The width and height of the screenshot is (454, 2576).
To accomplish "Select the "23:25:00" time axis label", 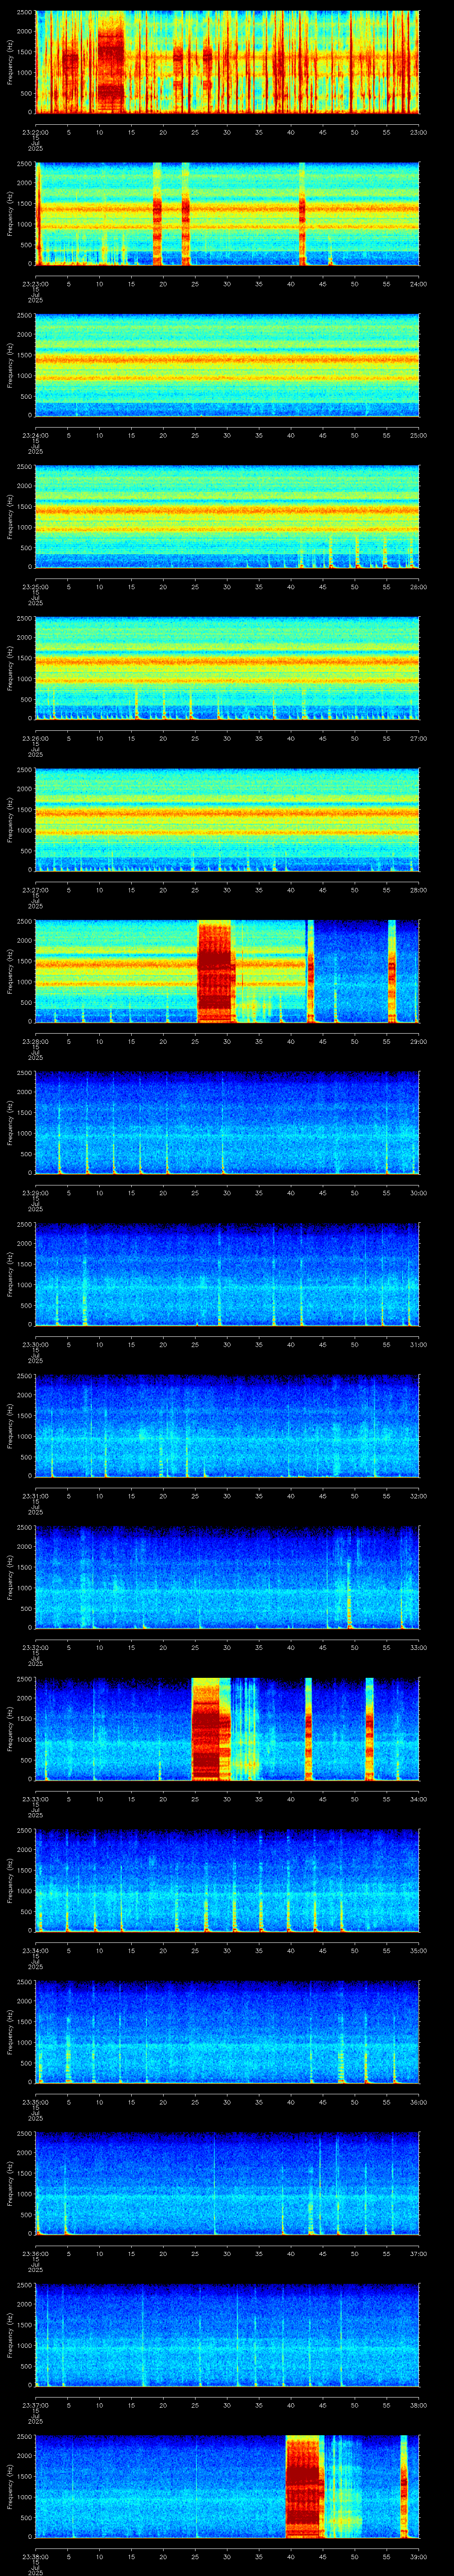I will [35, 586].
